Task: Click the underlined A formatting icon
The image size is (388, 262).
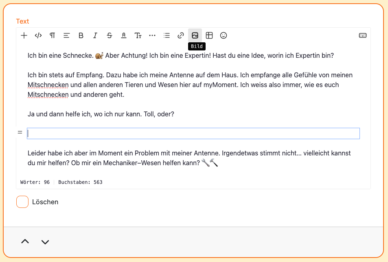Action: [124, 35]
